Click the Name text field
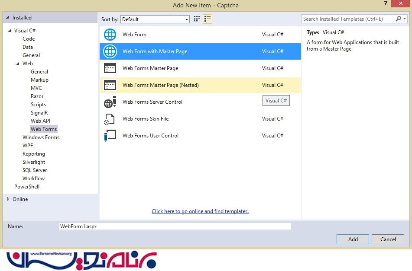 coord(175,226)
